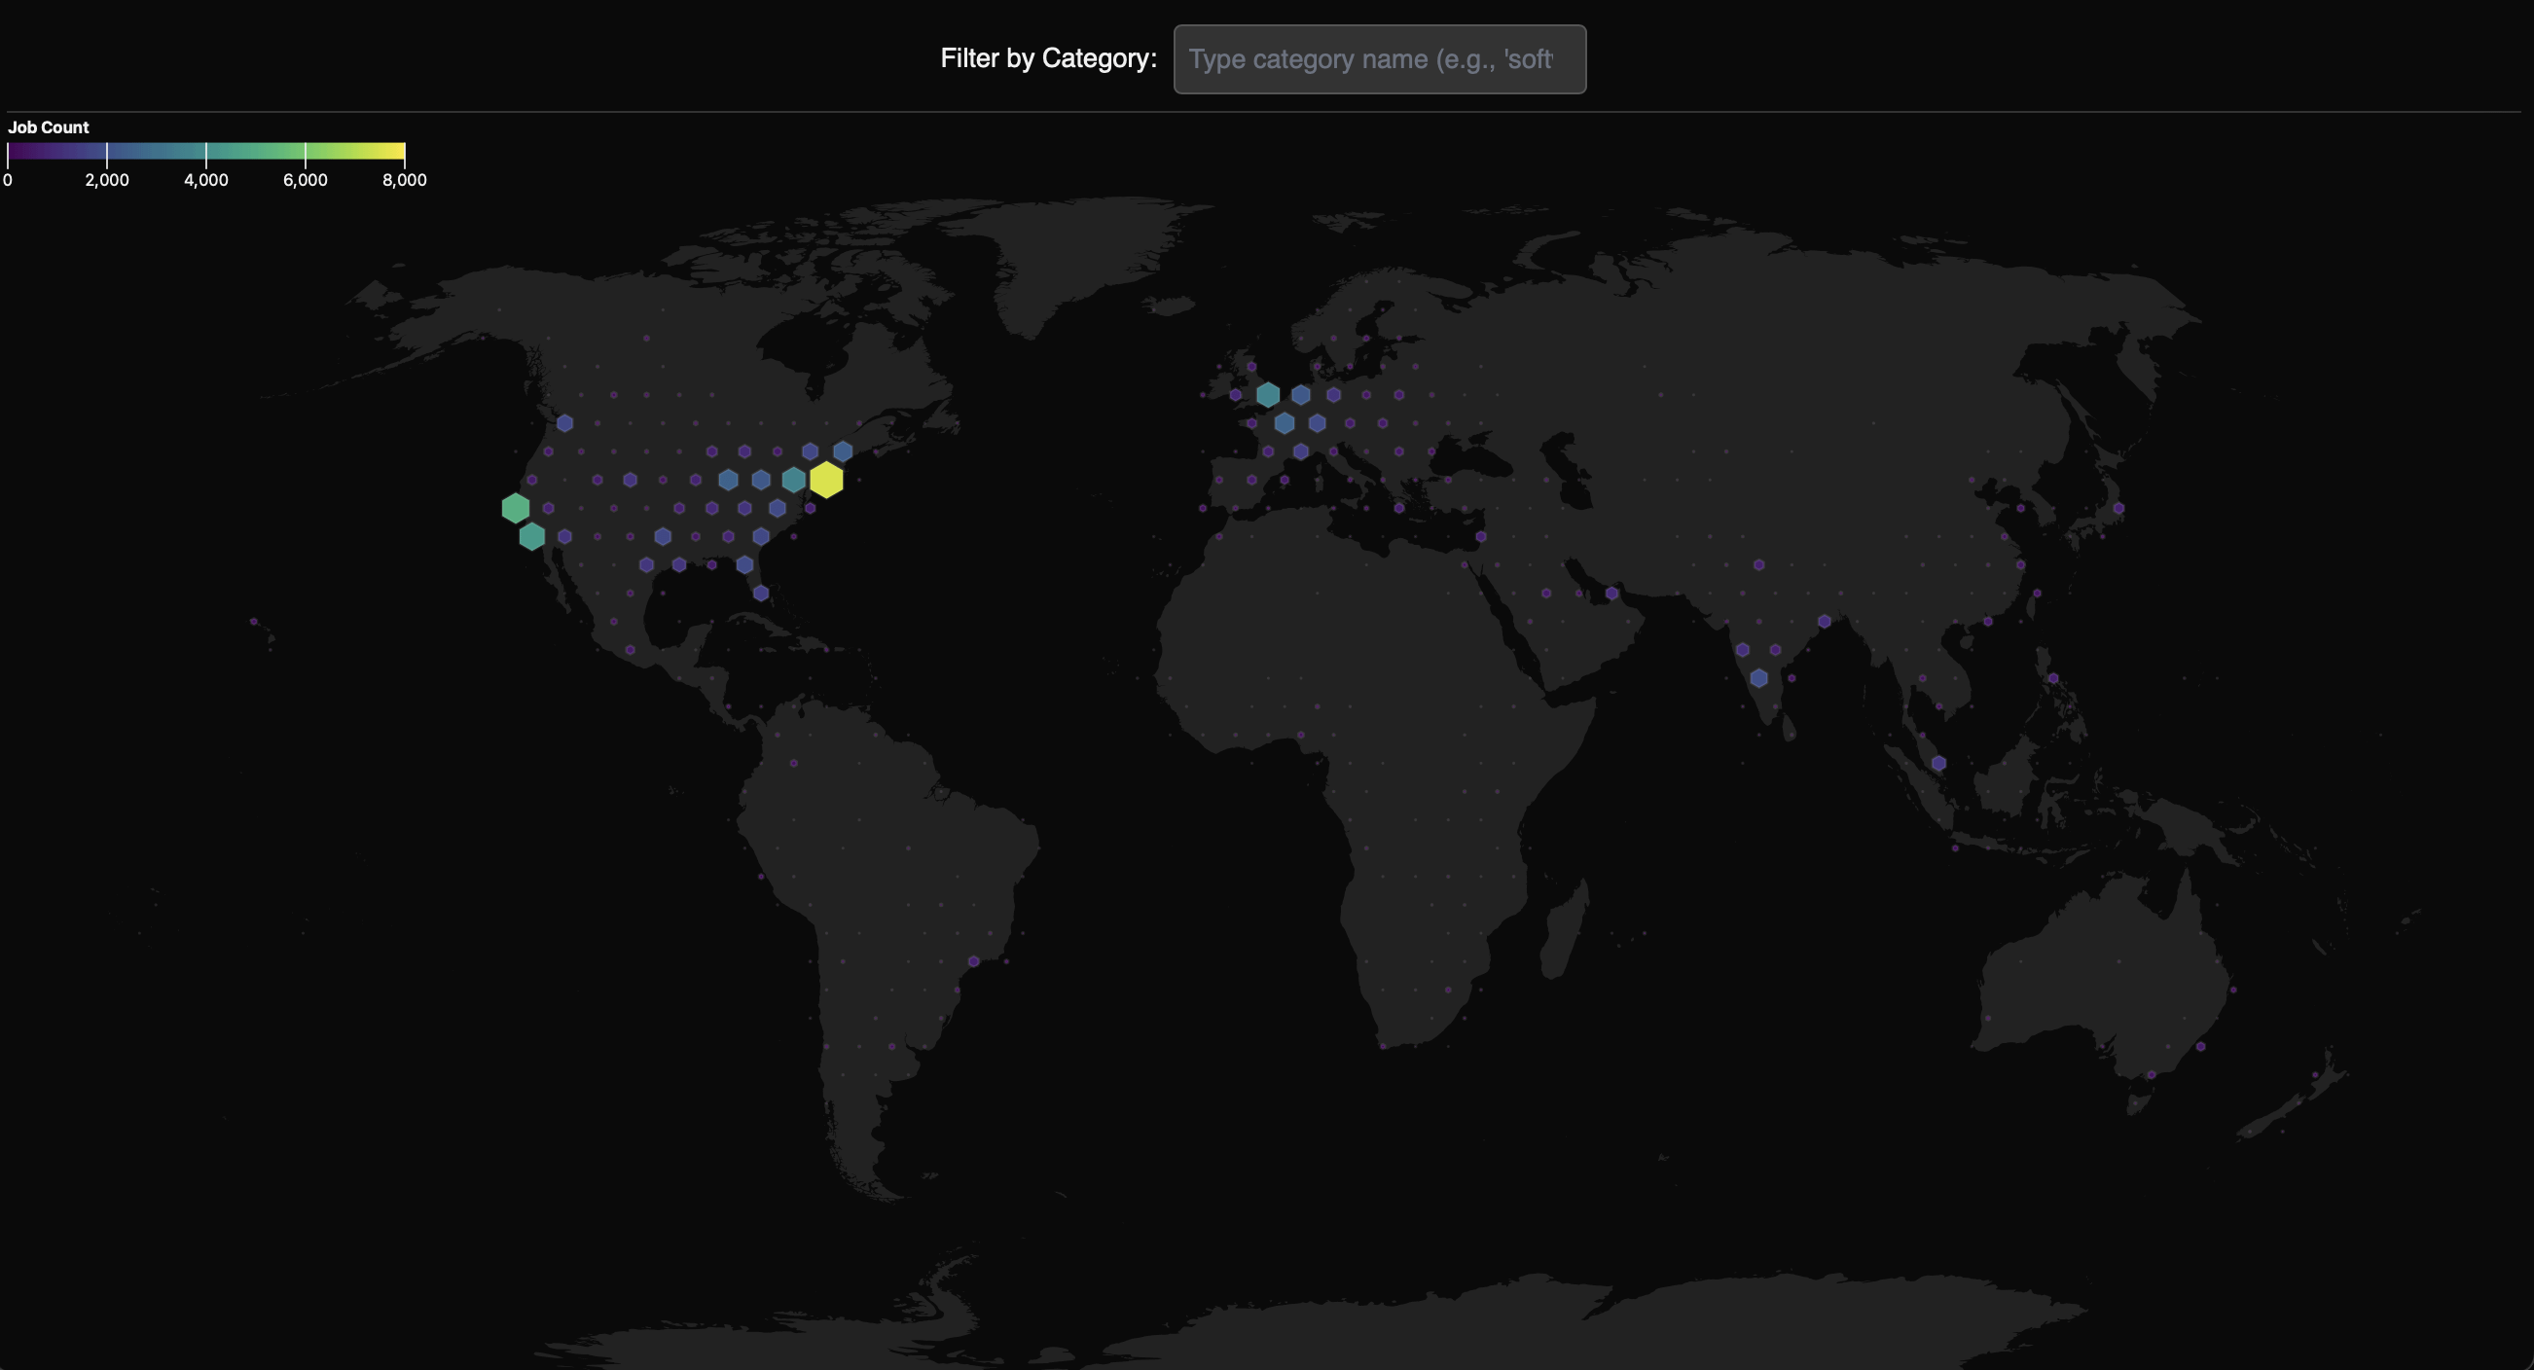Click the hexagon over Florida peninsula
This screenshot has width=2534, height=1370.
[x=760, y=593]
